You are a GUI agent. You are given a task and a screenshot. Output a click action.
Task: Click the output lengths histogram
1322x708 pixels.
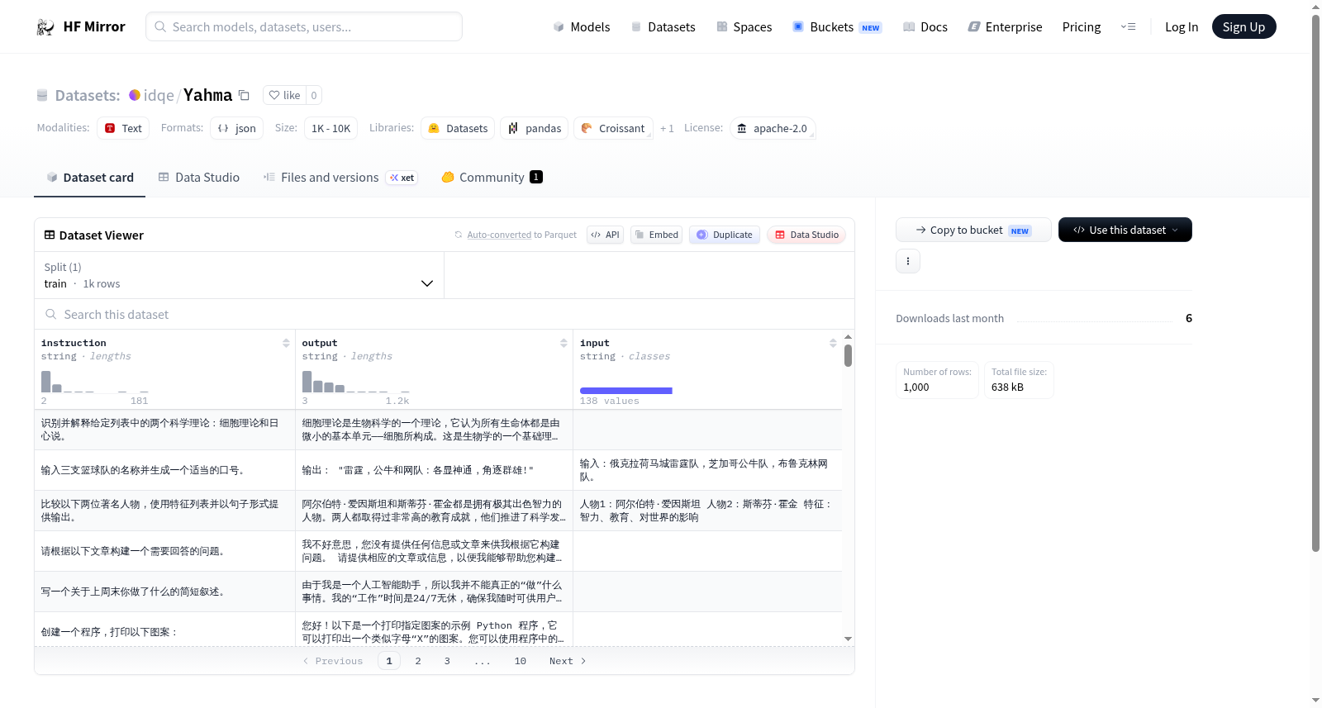(x=356, y=382)
